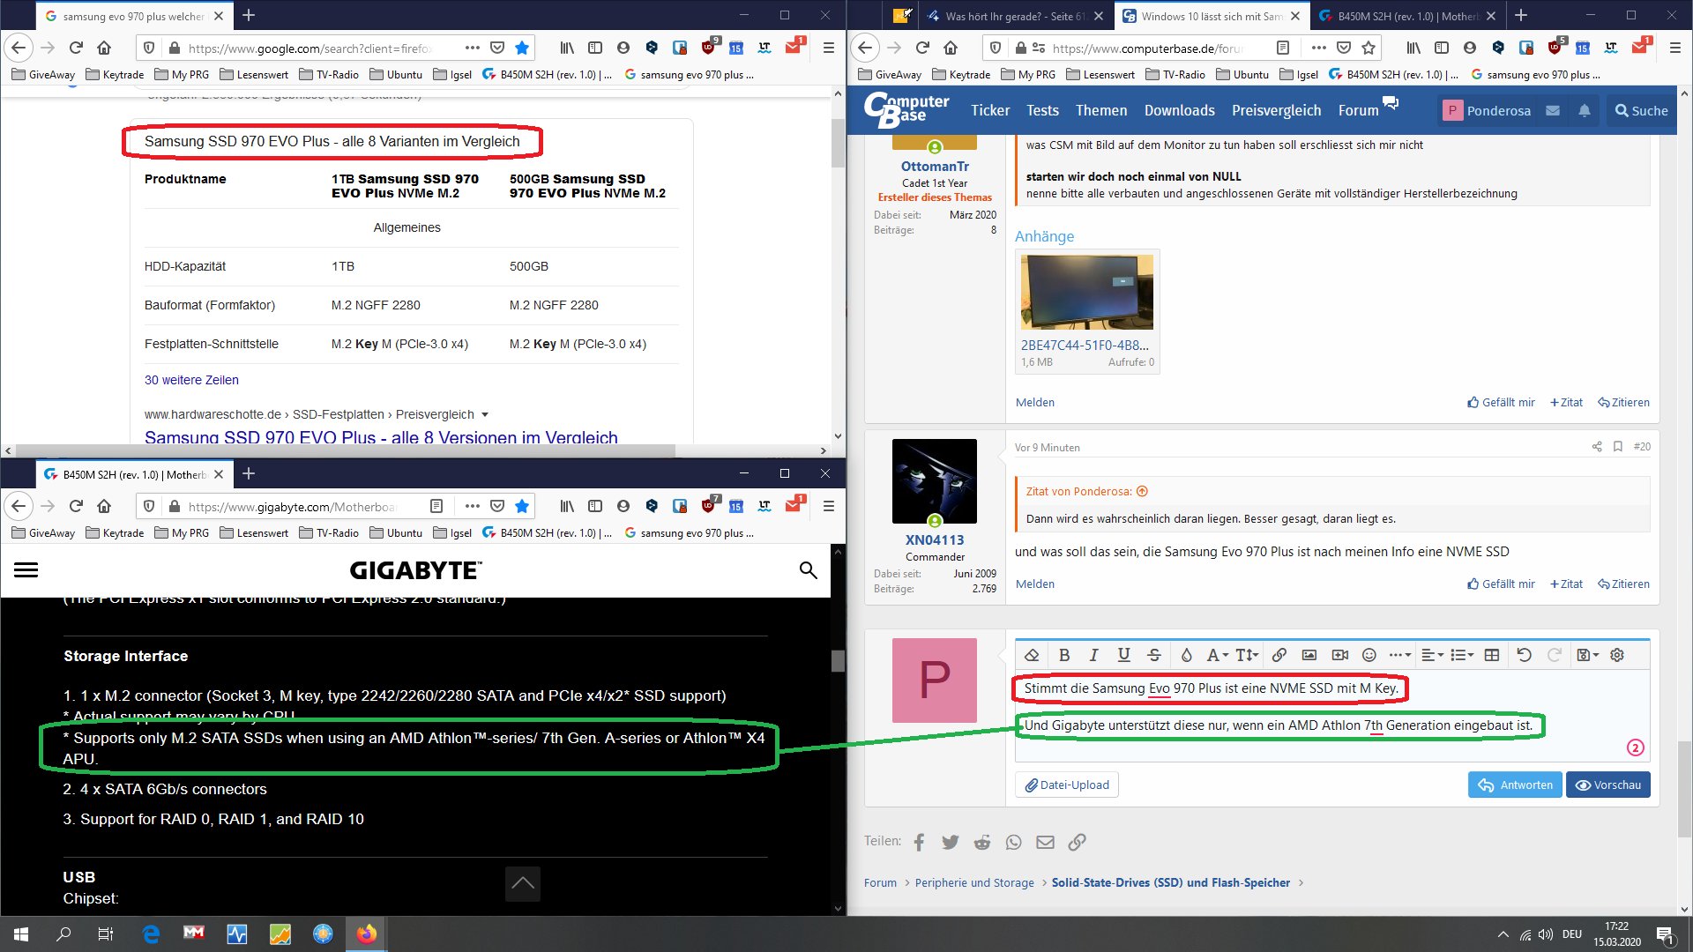Open the text color picker drop icon
The image size is (1693, 952).
pos(1186,655)
